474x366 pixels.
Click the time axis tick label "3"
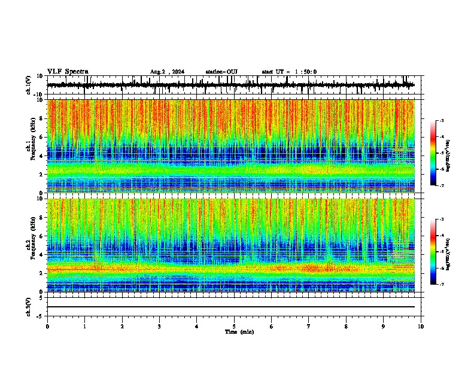tap(159, 327)
